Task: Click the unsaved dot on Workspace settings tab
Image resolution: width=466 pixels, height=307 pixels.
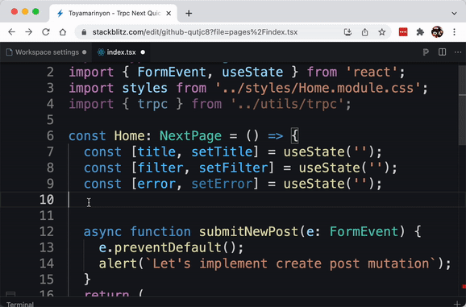Action: click(85, 52)
